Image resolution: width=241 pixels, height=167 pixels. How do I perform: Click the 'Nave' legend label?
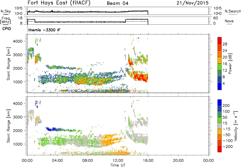229,21
